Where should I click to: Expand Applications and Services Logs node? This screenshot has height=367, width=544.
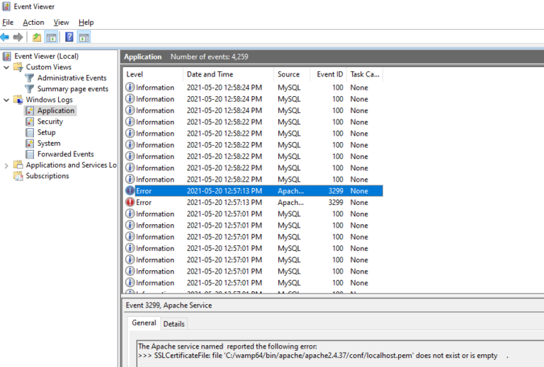pos(6,165)
